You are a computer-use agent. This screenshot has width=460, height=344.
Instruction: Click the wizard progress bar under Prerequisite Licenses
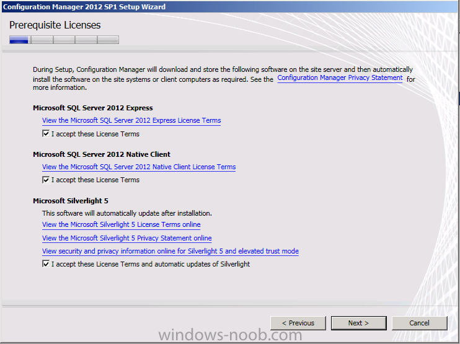click(64, 40)
